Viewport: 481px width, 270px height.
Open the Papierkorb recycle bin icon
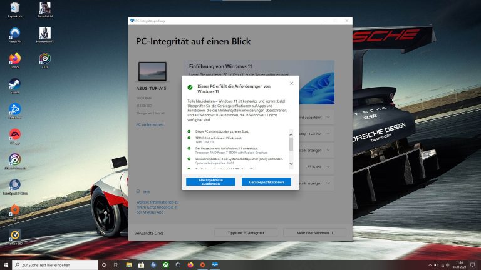(x=14, y=9)
